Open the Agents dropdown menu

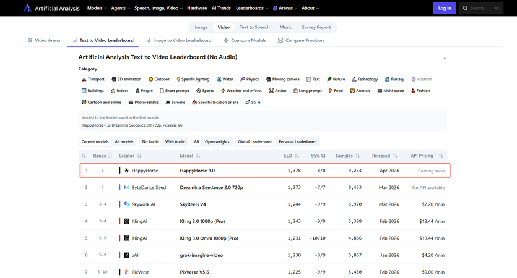(x=120, y=8)
